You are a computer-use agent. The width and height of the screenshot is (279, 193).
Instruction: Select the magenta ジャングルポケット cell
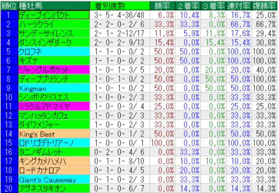tap(53, 69)
